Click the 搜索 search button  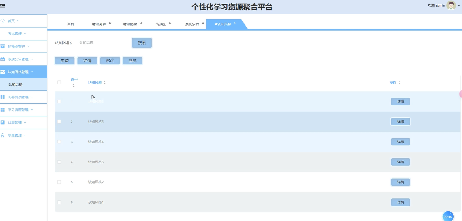pos(142,42)
